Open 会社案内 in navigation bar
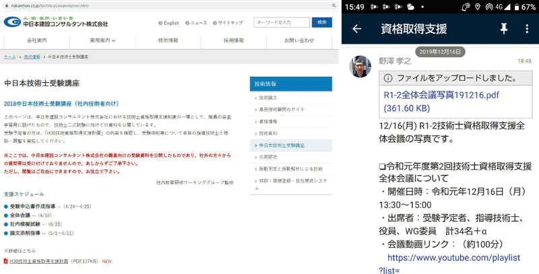Screen dimensions: 539x274 [37, 40]
